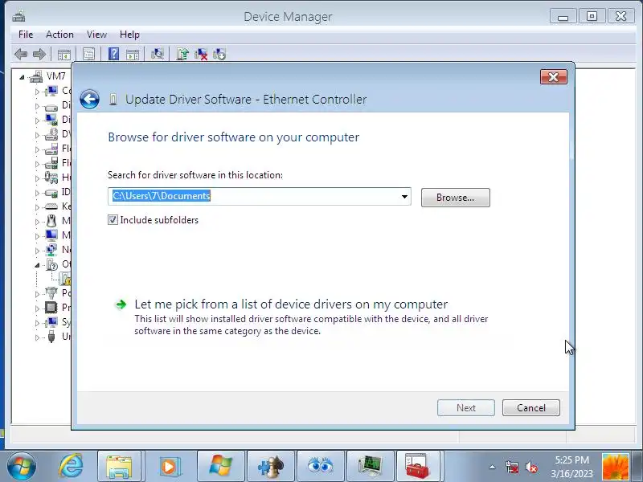643x482 pixels.
Task: Show hidden tray icons arrow
Action: 492,467
